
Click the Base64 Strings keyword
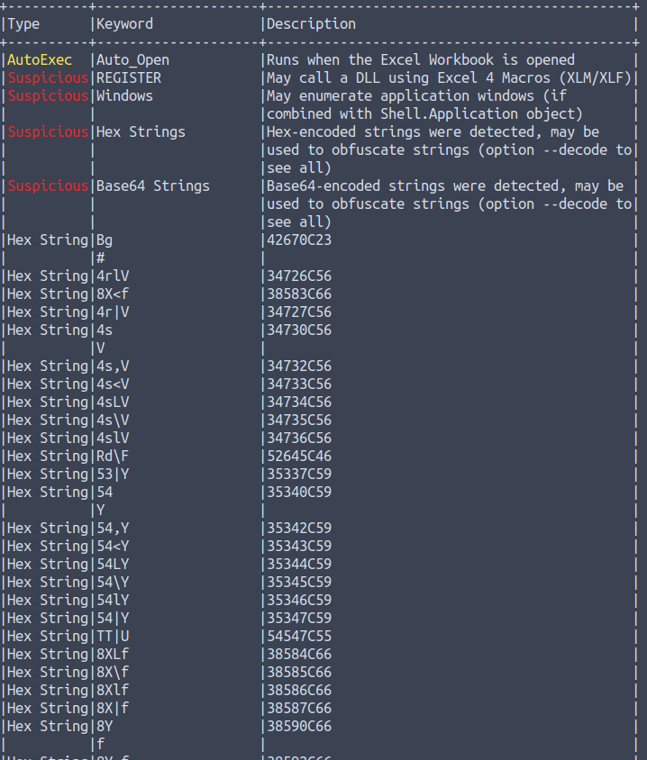click(152, 186)
